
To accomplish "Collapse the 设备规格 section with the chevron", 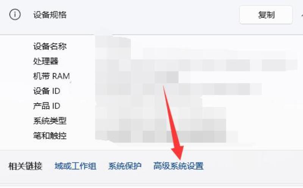I will (301, 15).
